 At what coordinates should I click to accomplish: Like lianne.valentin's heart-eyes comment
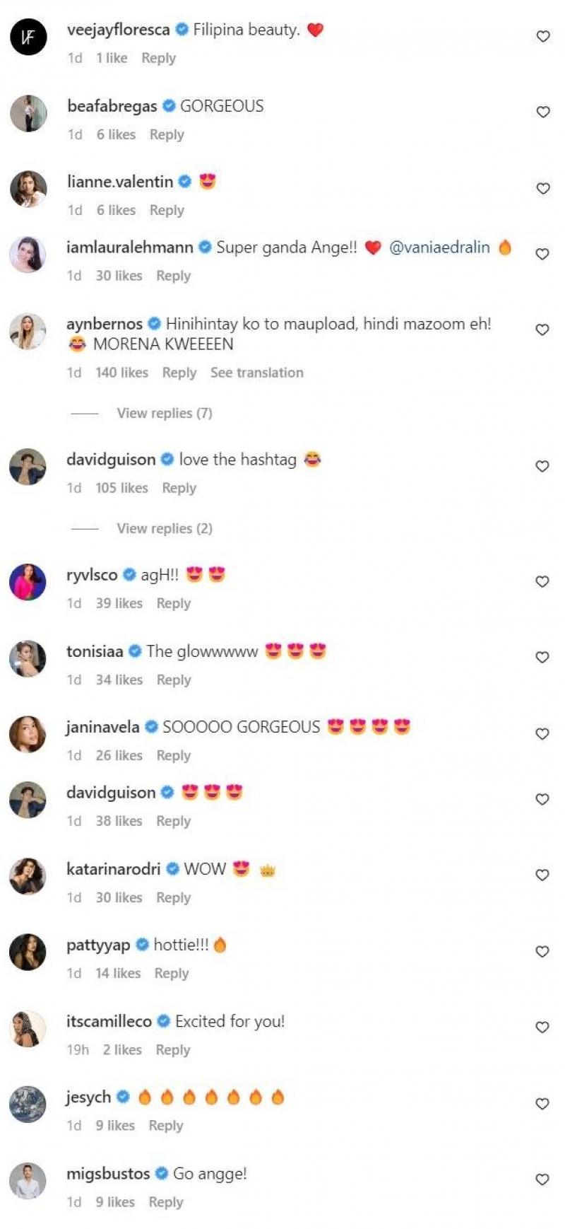[543, 188]
